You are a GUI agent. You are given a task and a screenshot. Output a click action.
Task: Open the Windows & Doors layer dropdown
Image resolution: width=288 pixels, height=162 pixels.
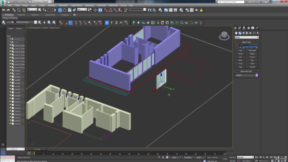22,22
